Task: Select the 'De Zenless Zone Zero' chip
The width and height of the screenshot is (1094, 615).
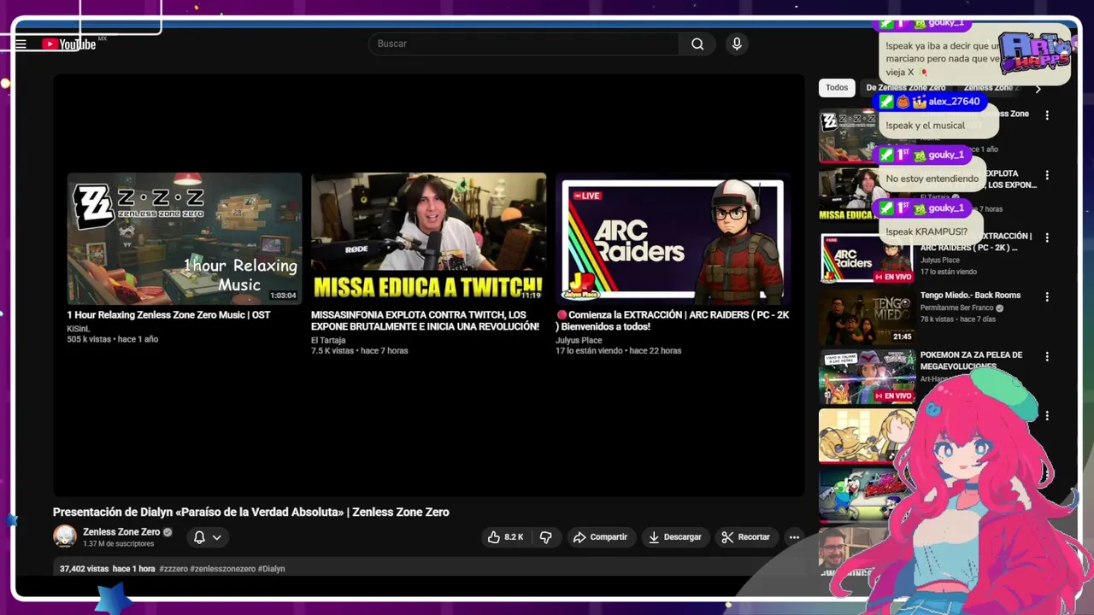Action: 905,88
